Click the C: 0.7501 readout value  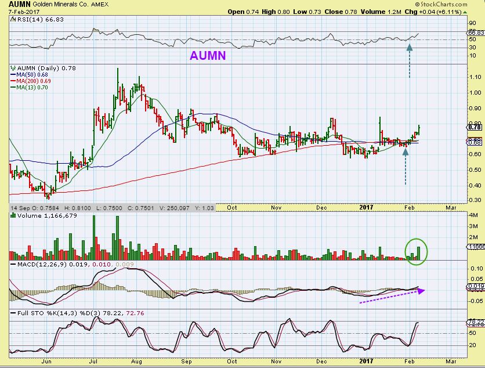(x=140, y=208)
